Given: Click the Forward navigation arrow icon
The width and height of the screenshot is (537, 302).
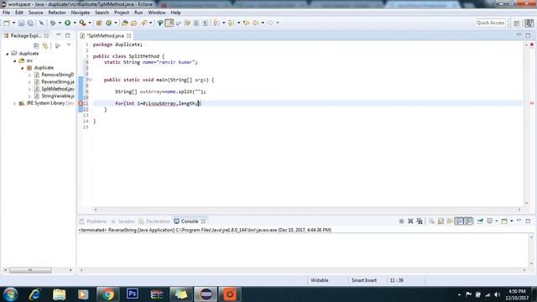Looking at the screenshot, I should [270, 23].
